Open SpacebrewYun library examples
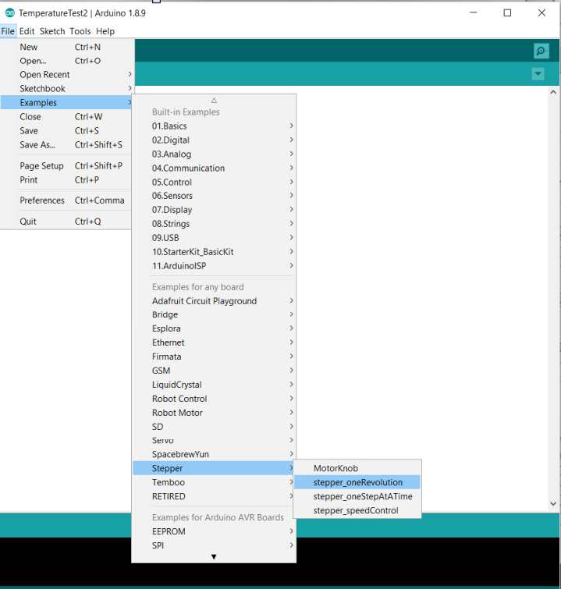This screenshot has height=589, width=561. pyautogui.click(x=214, y=454)
